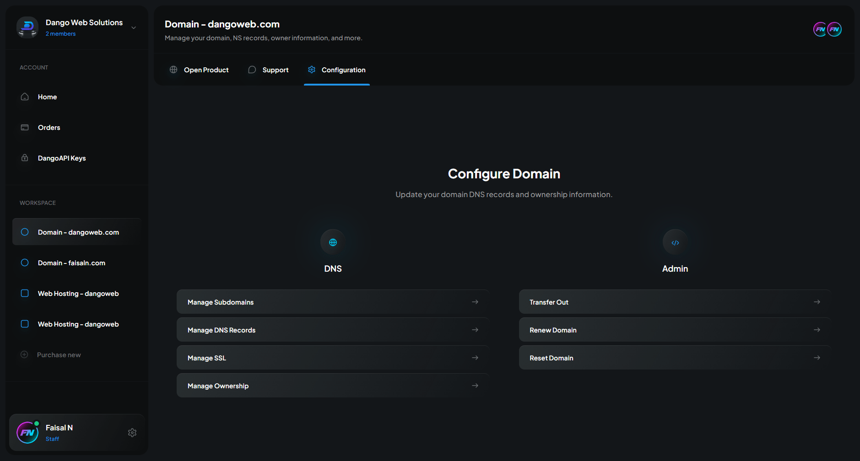Image resolution: width=860 pixels, height=461 pixels.
Task: Select Domain - dangoweb.com workspace item
Action: click(x=77, y=232)
